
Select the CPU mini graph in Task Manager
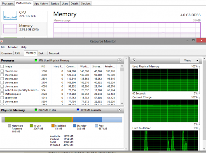10,15
